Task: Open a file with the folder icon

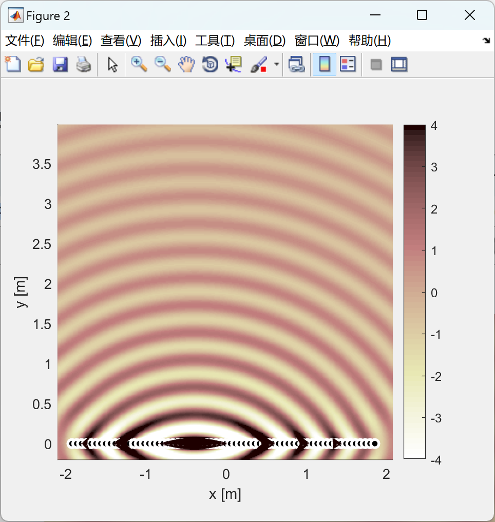Action: pos(36,64)
